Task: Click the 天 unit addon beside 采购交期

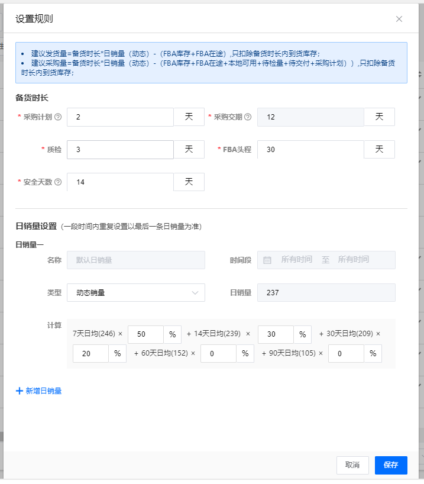Action: (379, 117)
